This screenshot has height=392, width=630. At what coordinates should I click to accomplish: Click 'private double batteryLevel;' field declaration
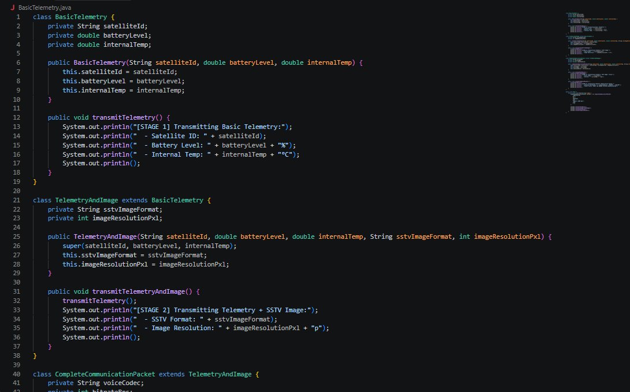coord(99,35)
